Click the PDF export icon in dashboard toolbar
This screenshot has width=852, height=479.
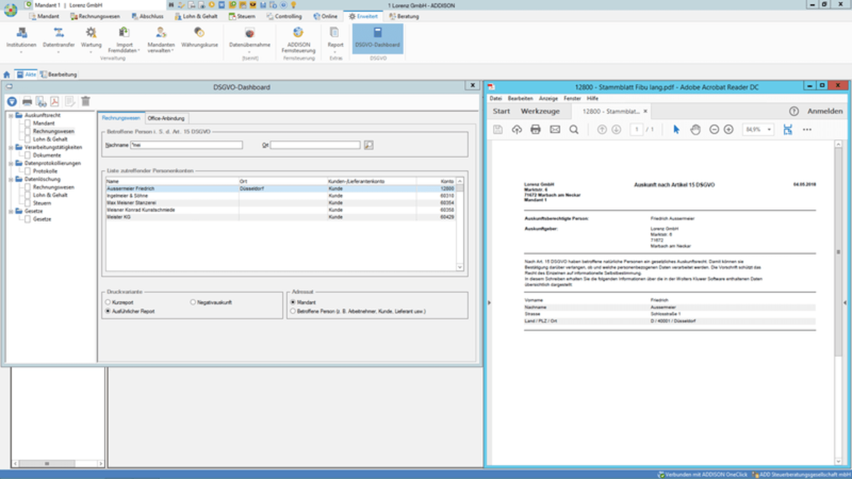tap(54, 101)
